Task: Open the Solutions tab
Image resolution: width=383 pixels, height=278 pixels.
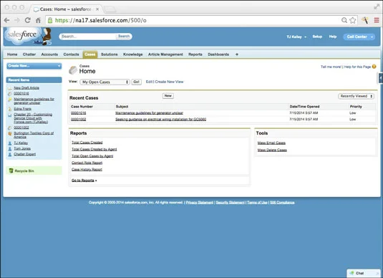Action: click(x=110, y=54)
